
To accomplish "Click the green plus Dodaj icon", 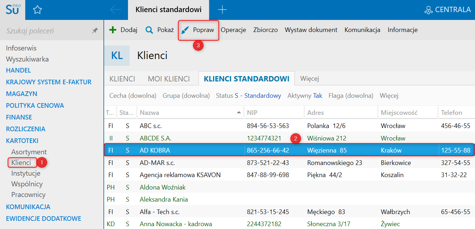I will pos(113,30).
